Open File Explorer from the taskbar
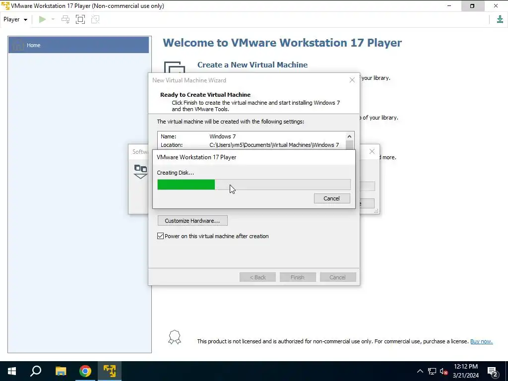508x381 pixels. 61,371
